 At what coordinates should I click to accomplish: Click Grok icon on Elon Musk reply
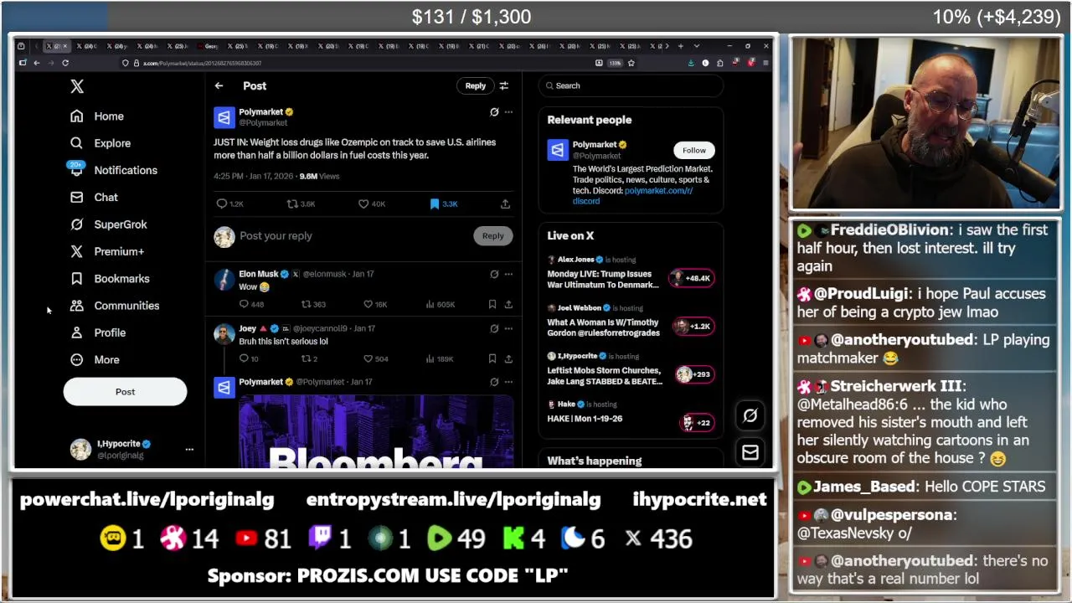pyautogui.click(x=494, y=274)
